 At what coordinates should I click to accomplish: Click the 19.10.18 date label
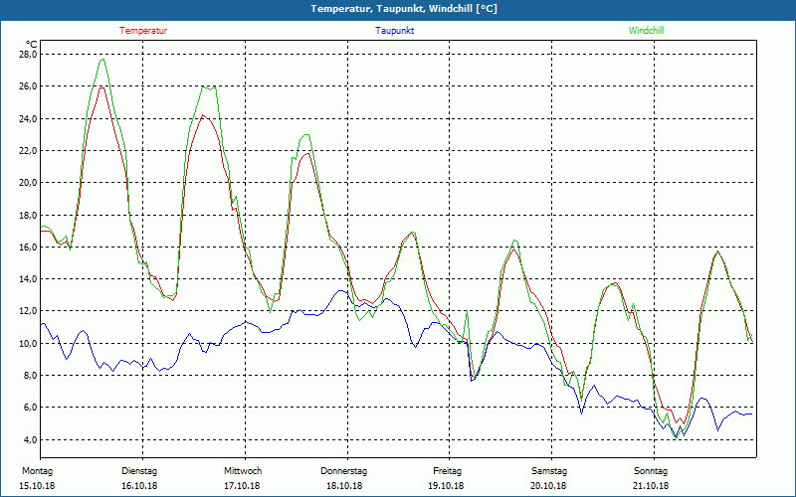click(446, 486)
